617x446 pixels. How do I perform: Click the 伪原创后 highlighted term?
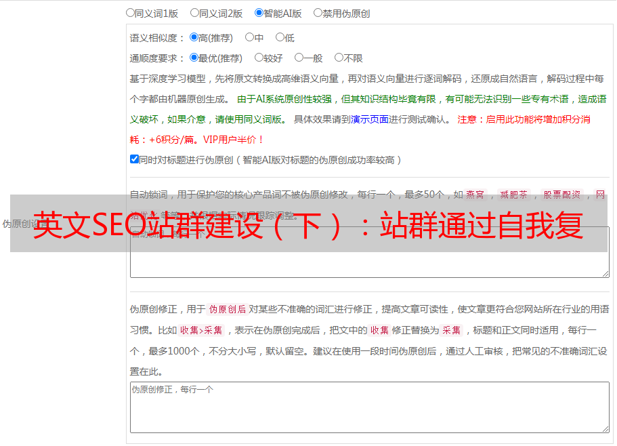228,309
